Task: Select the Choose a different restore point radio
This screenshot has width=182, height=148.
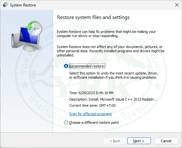Action: 66,123
